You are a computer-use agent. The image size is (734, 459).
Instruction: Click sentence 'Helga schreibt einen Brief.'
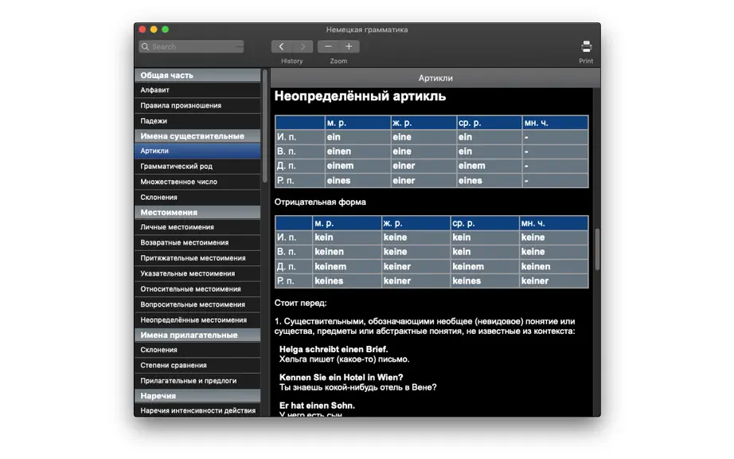click(x=334, y=349)
